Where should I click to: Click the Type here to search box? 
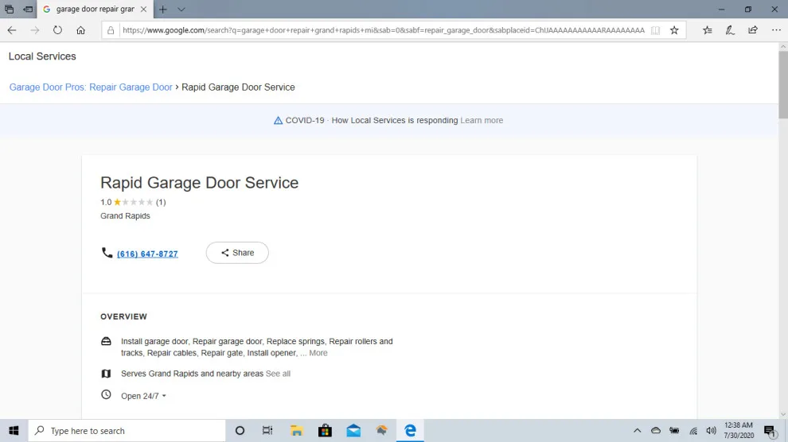pyautogui.click(x=127, y=430)
